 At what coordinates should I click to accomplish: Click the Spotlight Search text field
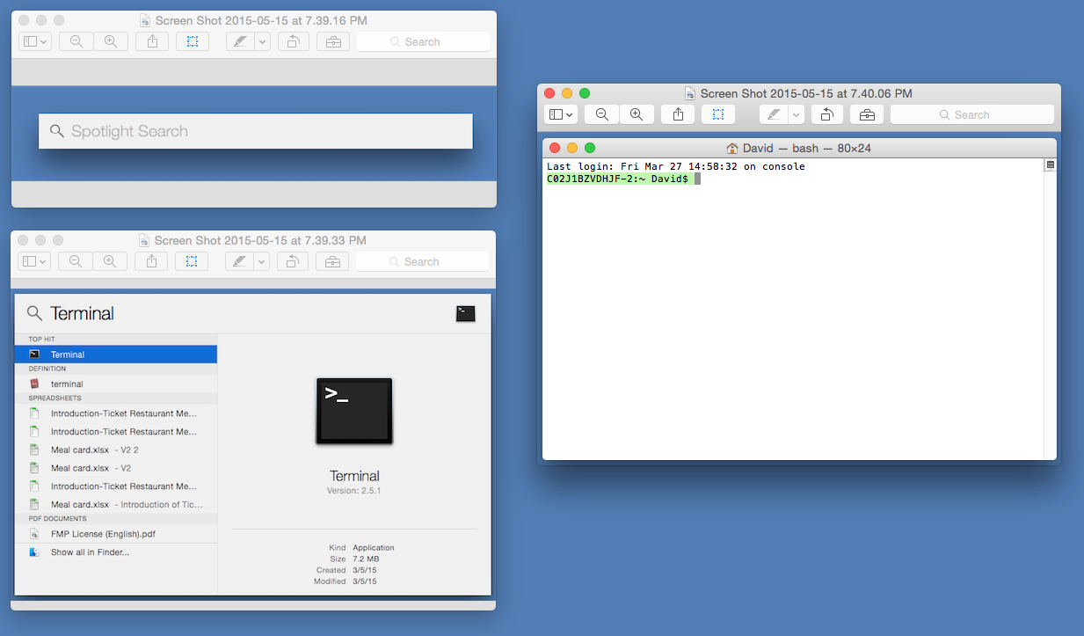click(255, 131)
